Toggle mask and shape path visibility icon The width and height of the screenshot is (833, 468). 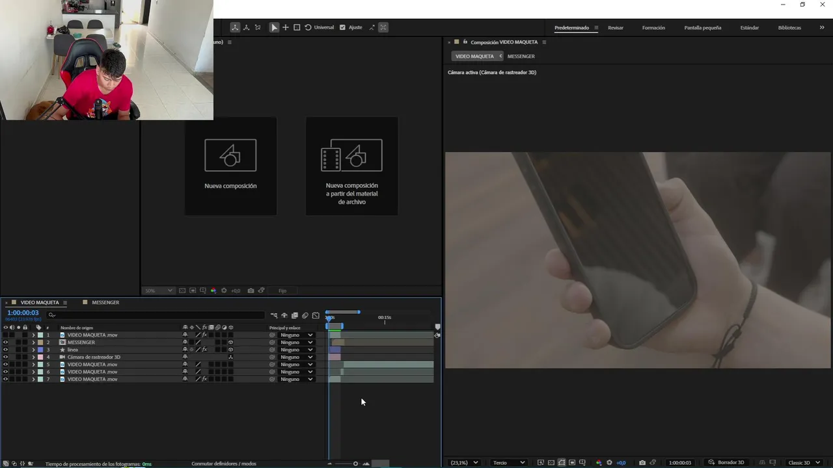562,463
